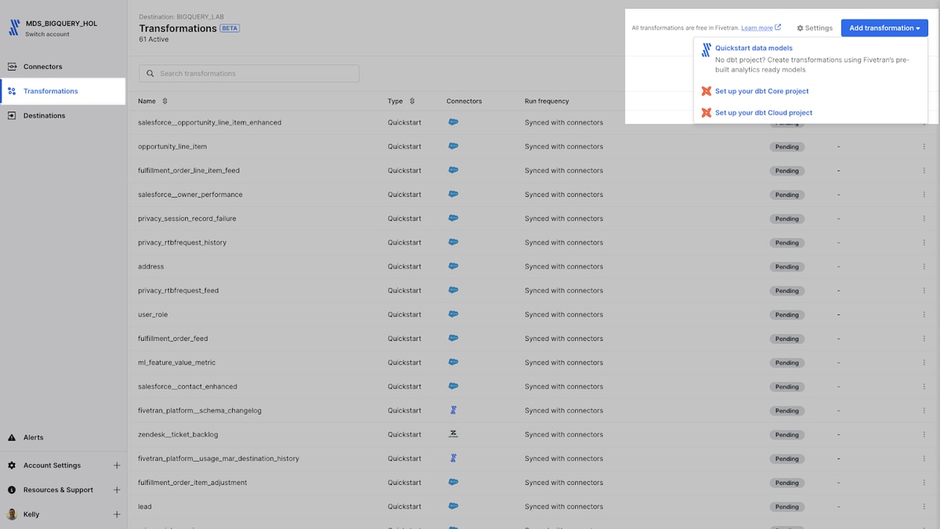The width and height of the screenshot is (940, 529).
Task: Open the Alerts warning icon in sidebar
Action: 12,437
